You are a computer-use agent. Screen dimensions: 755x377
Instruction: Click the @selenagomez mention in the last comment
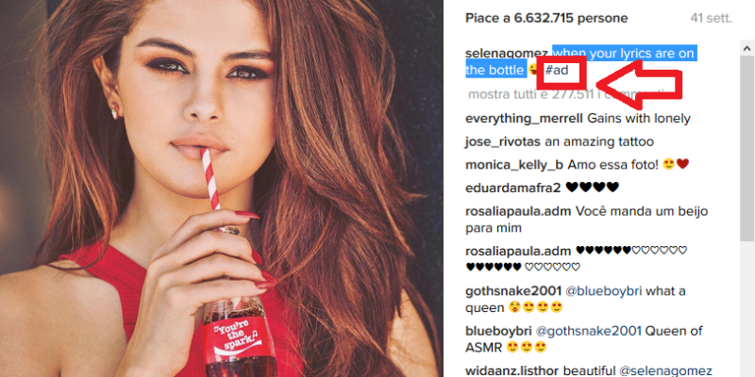coord(666,370)
